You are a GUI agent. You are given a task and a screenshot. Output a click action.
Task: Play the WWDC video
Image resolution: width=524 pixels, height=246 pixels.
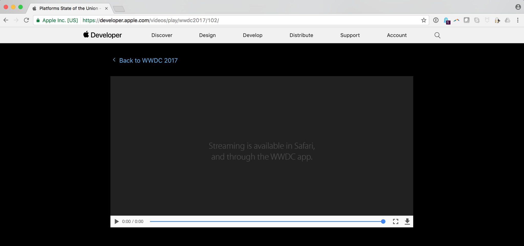(117, 221)
